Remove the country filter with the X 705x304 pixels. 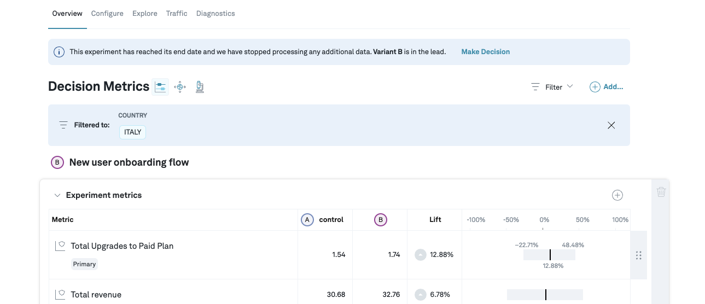611,125
